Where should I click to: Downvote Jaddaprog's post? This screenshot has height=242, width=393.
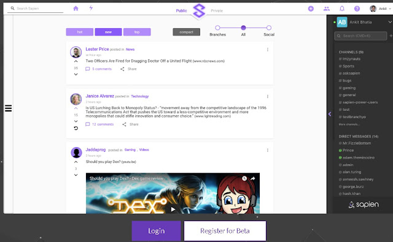[x=76, y=175]
